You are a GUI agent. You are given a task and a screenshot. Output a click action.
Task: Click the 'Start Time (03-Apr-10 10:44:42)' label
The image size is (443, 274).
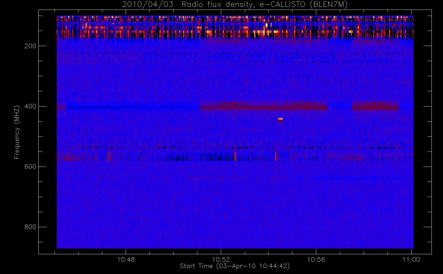pyautogui.click(x=235, y=266)
